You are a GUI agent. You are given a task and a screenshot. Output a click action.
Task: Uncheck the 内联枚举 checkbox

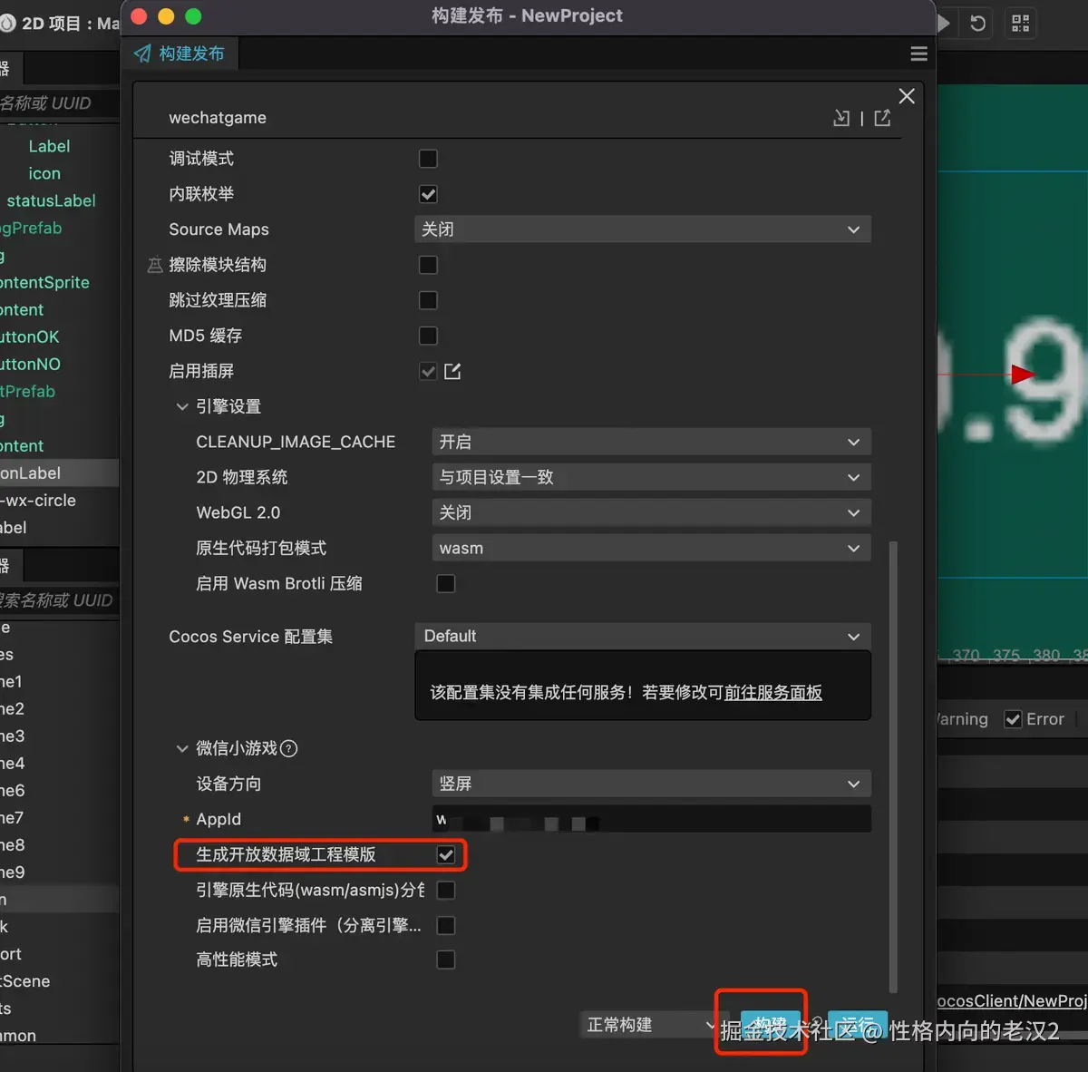428,194
